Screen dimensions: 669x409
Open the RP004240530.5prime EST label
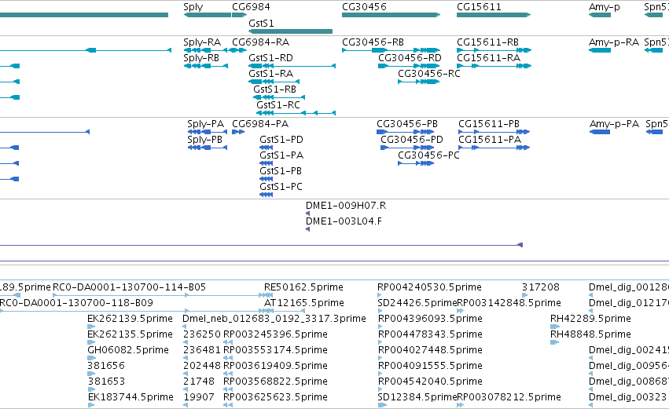coord(429,287)
